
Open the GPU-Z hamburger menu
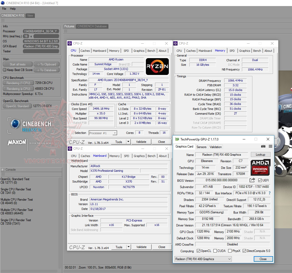(270, 146)
